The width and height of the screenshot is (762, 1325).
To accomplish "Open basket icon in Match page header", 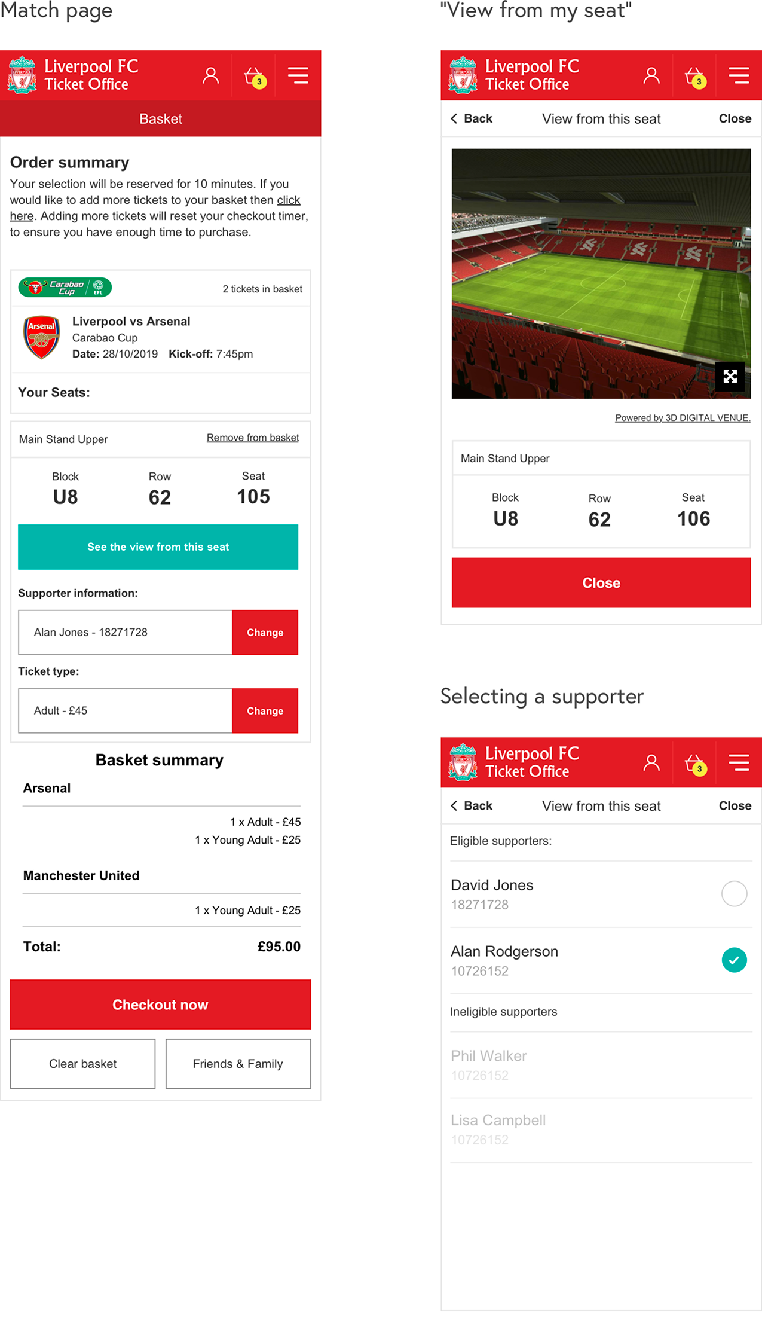I will (x=255, y=77).
